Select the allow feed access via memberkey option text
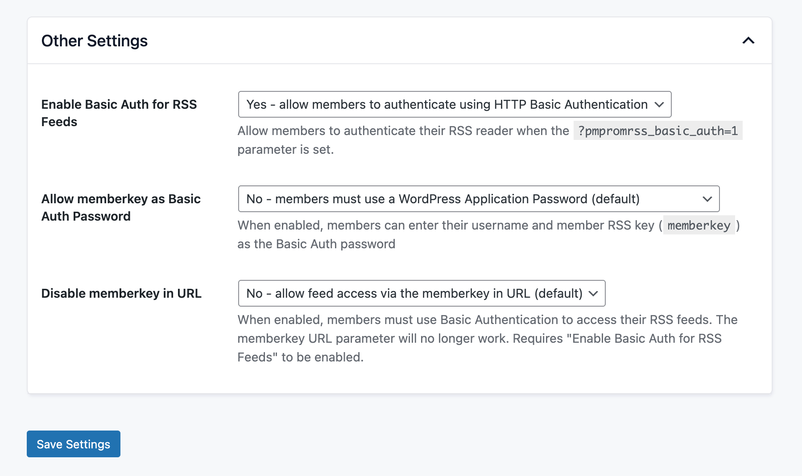 [x=414, y=293]
